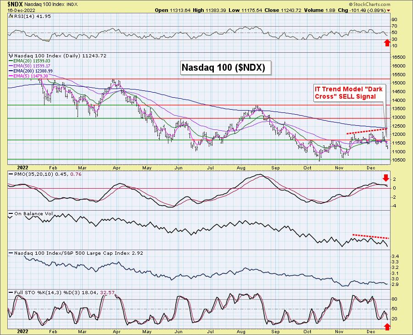
Task: Click the IT Trend Model Dark Cross annotation
Action: coord(350,93)
